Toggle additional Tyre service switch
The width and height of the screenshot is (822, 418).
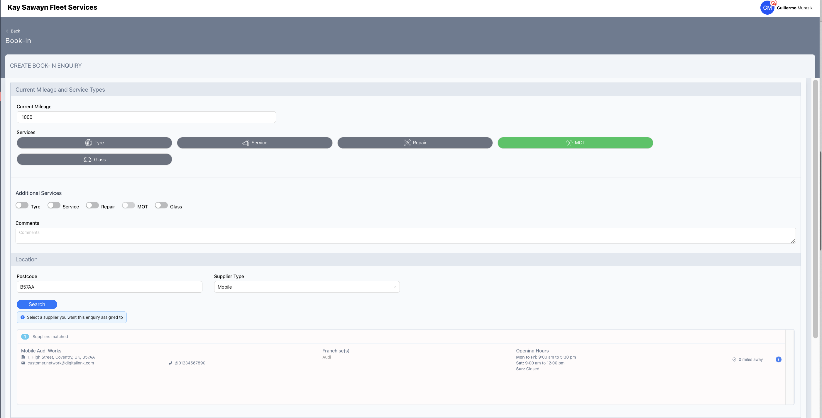click(22, 205)
